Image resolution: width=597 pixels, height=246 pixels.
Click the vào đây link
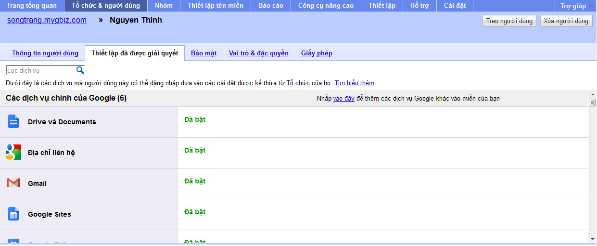coord(343,98)
